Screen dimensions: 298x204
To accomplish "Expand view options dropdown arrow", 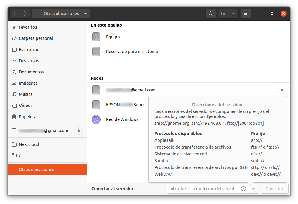I will [233, 14].
